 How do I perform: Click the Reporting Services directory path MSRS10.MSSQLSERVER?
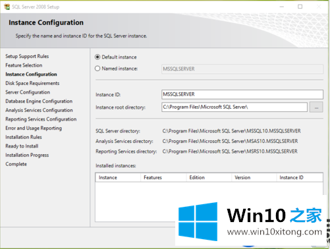tap(230, 152)
